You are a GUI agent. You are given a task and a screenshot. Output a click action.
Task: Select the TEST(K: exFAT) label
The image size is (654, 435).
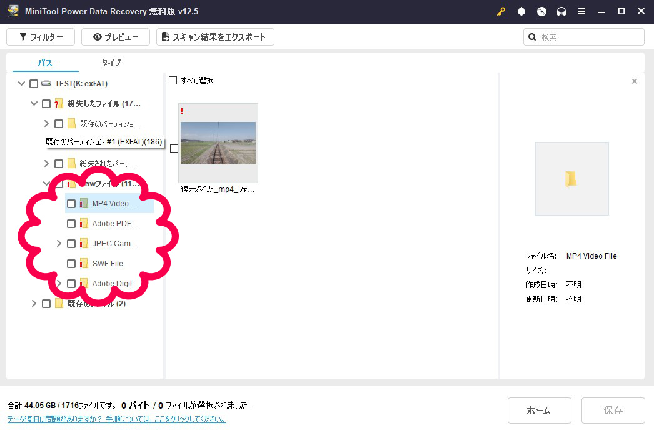coord(81,83)
